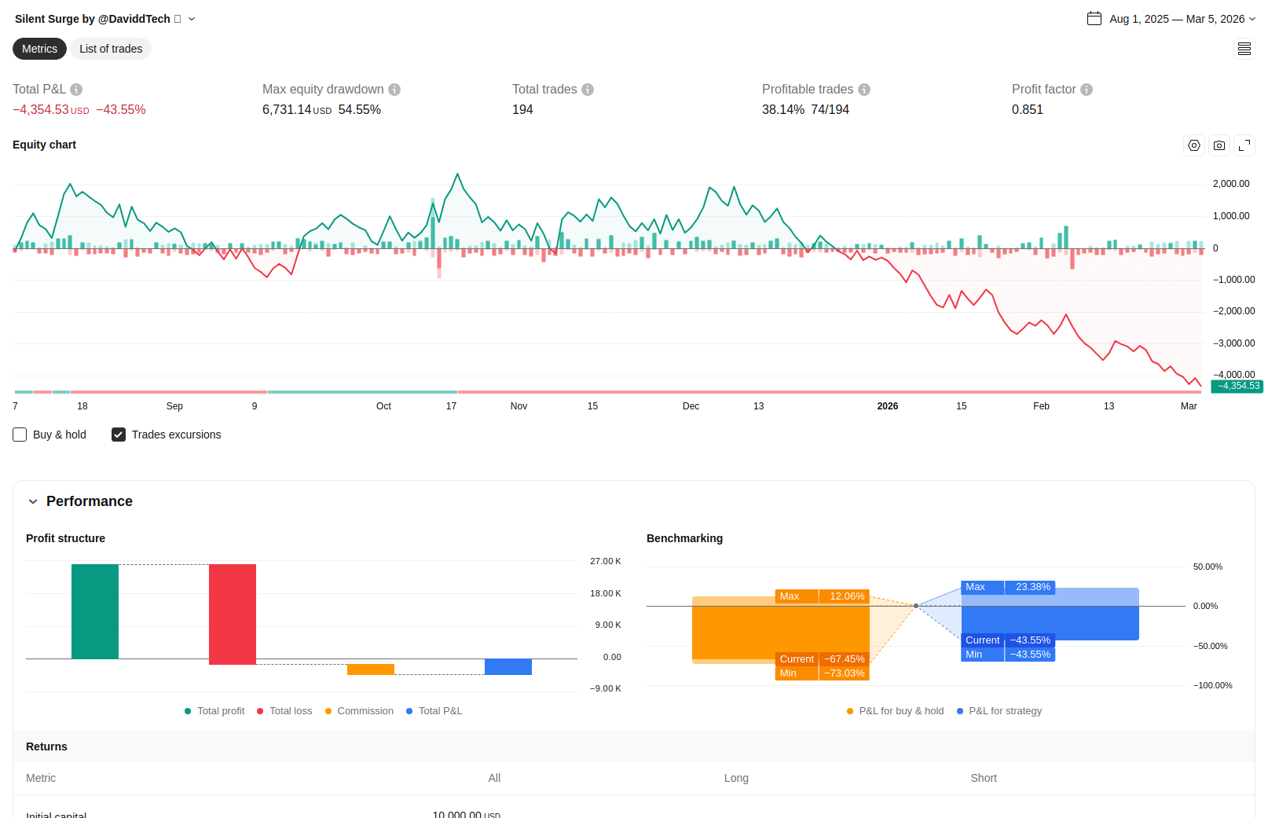Enable the Buy & hold checkbox
The image size is (1268, 818).
click(20, 435)
